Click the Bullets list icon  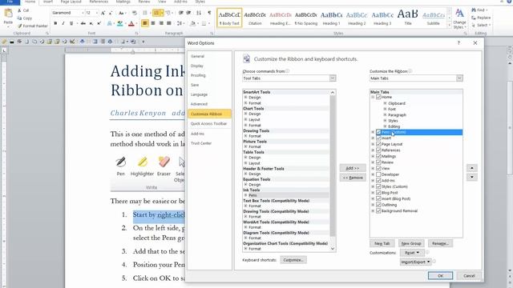click(145, 13)
